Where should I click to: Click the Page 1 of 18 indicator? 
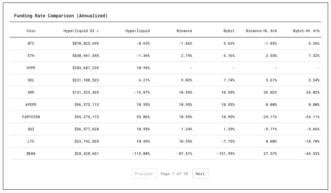pyautogui.click(x=174, y=174)
